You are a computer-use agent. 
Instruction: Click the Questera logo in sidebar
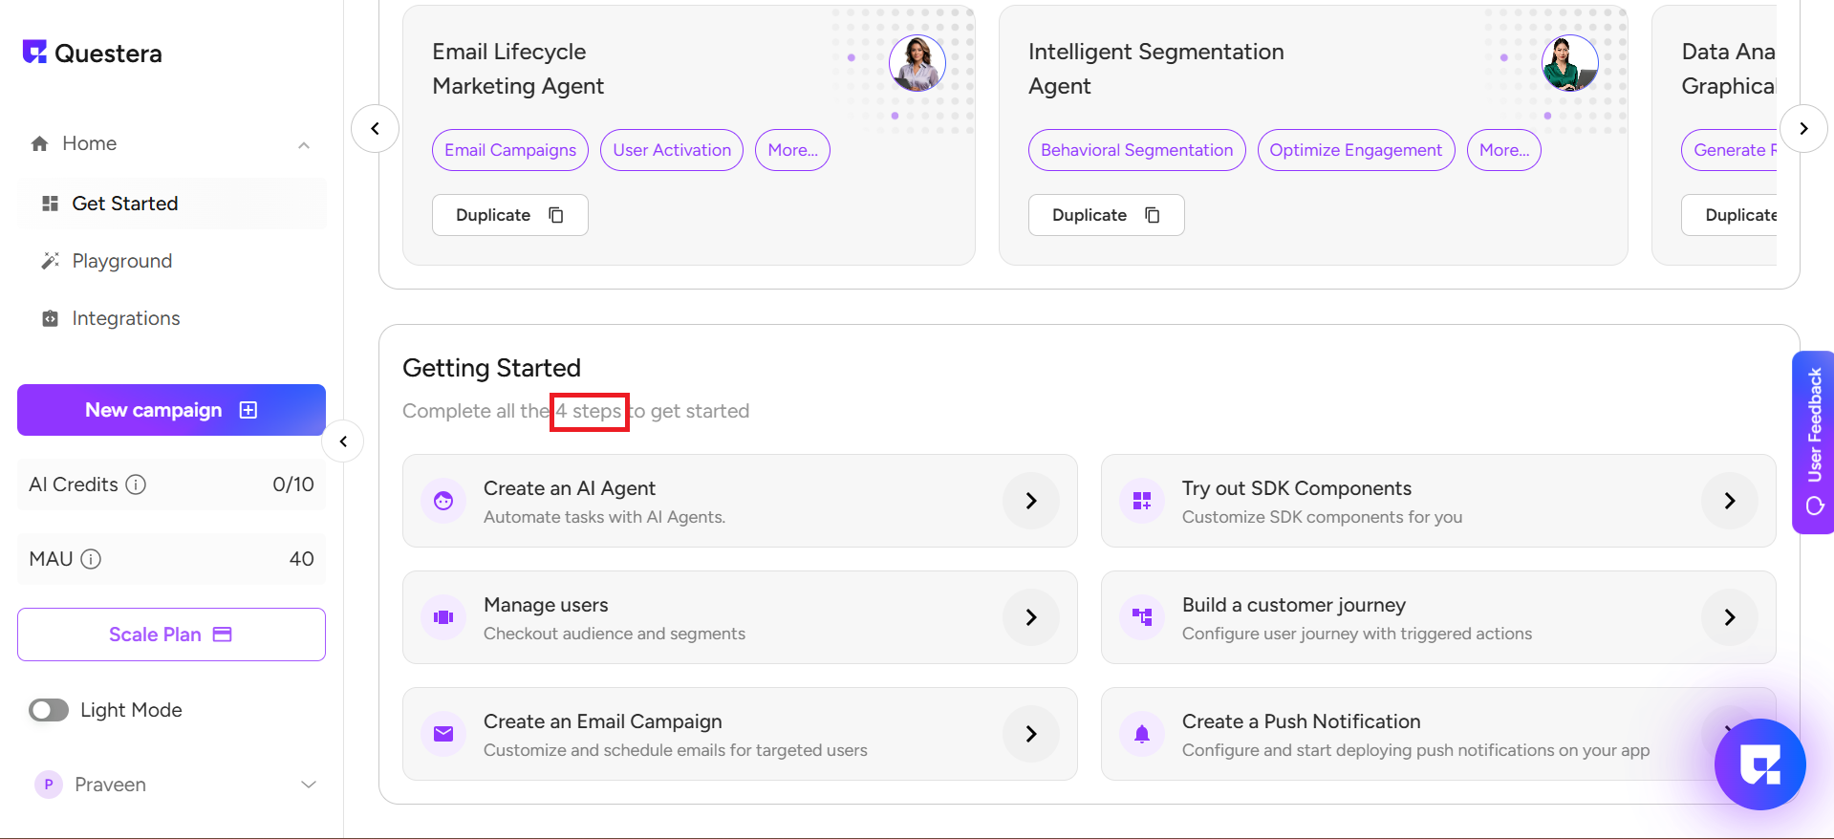[93, 53]
